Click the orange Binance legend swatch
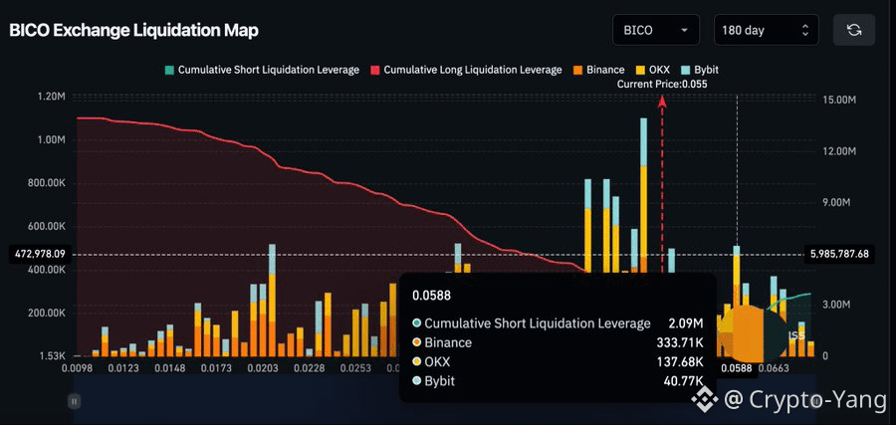 578,71
